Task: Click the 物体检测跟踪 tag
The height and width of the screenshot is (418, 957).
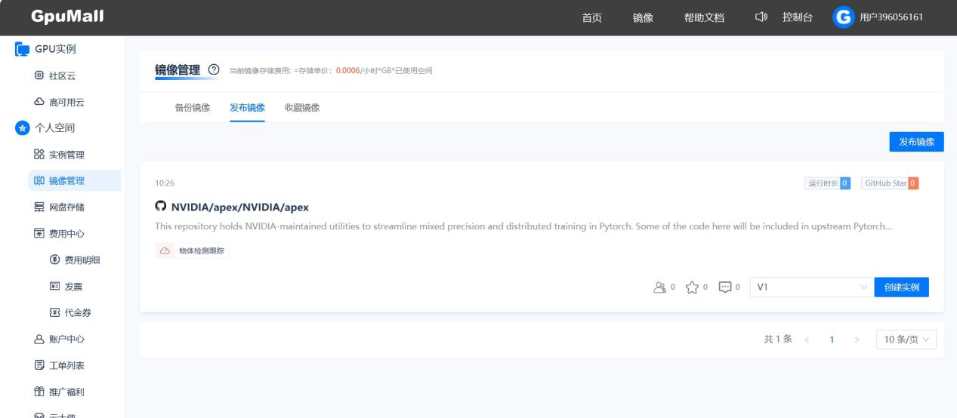Action: 192,250
